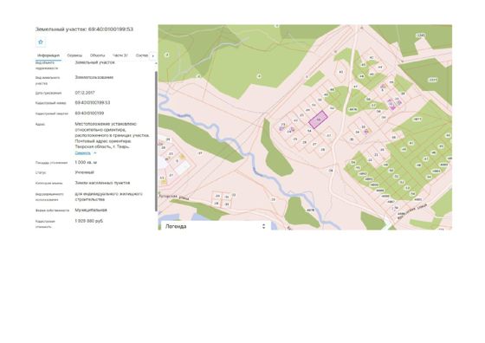Click map parcel labeled 2245
Image resolution: width=485 pixels, height=343 pixels.
click(421, 36)
